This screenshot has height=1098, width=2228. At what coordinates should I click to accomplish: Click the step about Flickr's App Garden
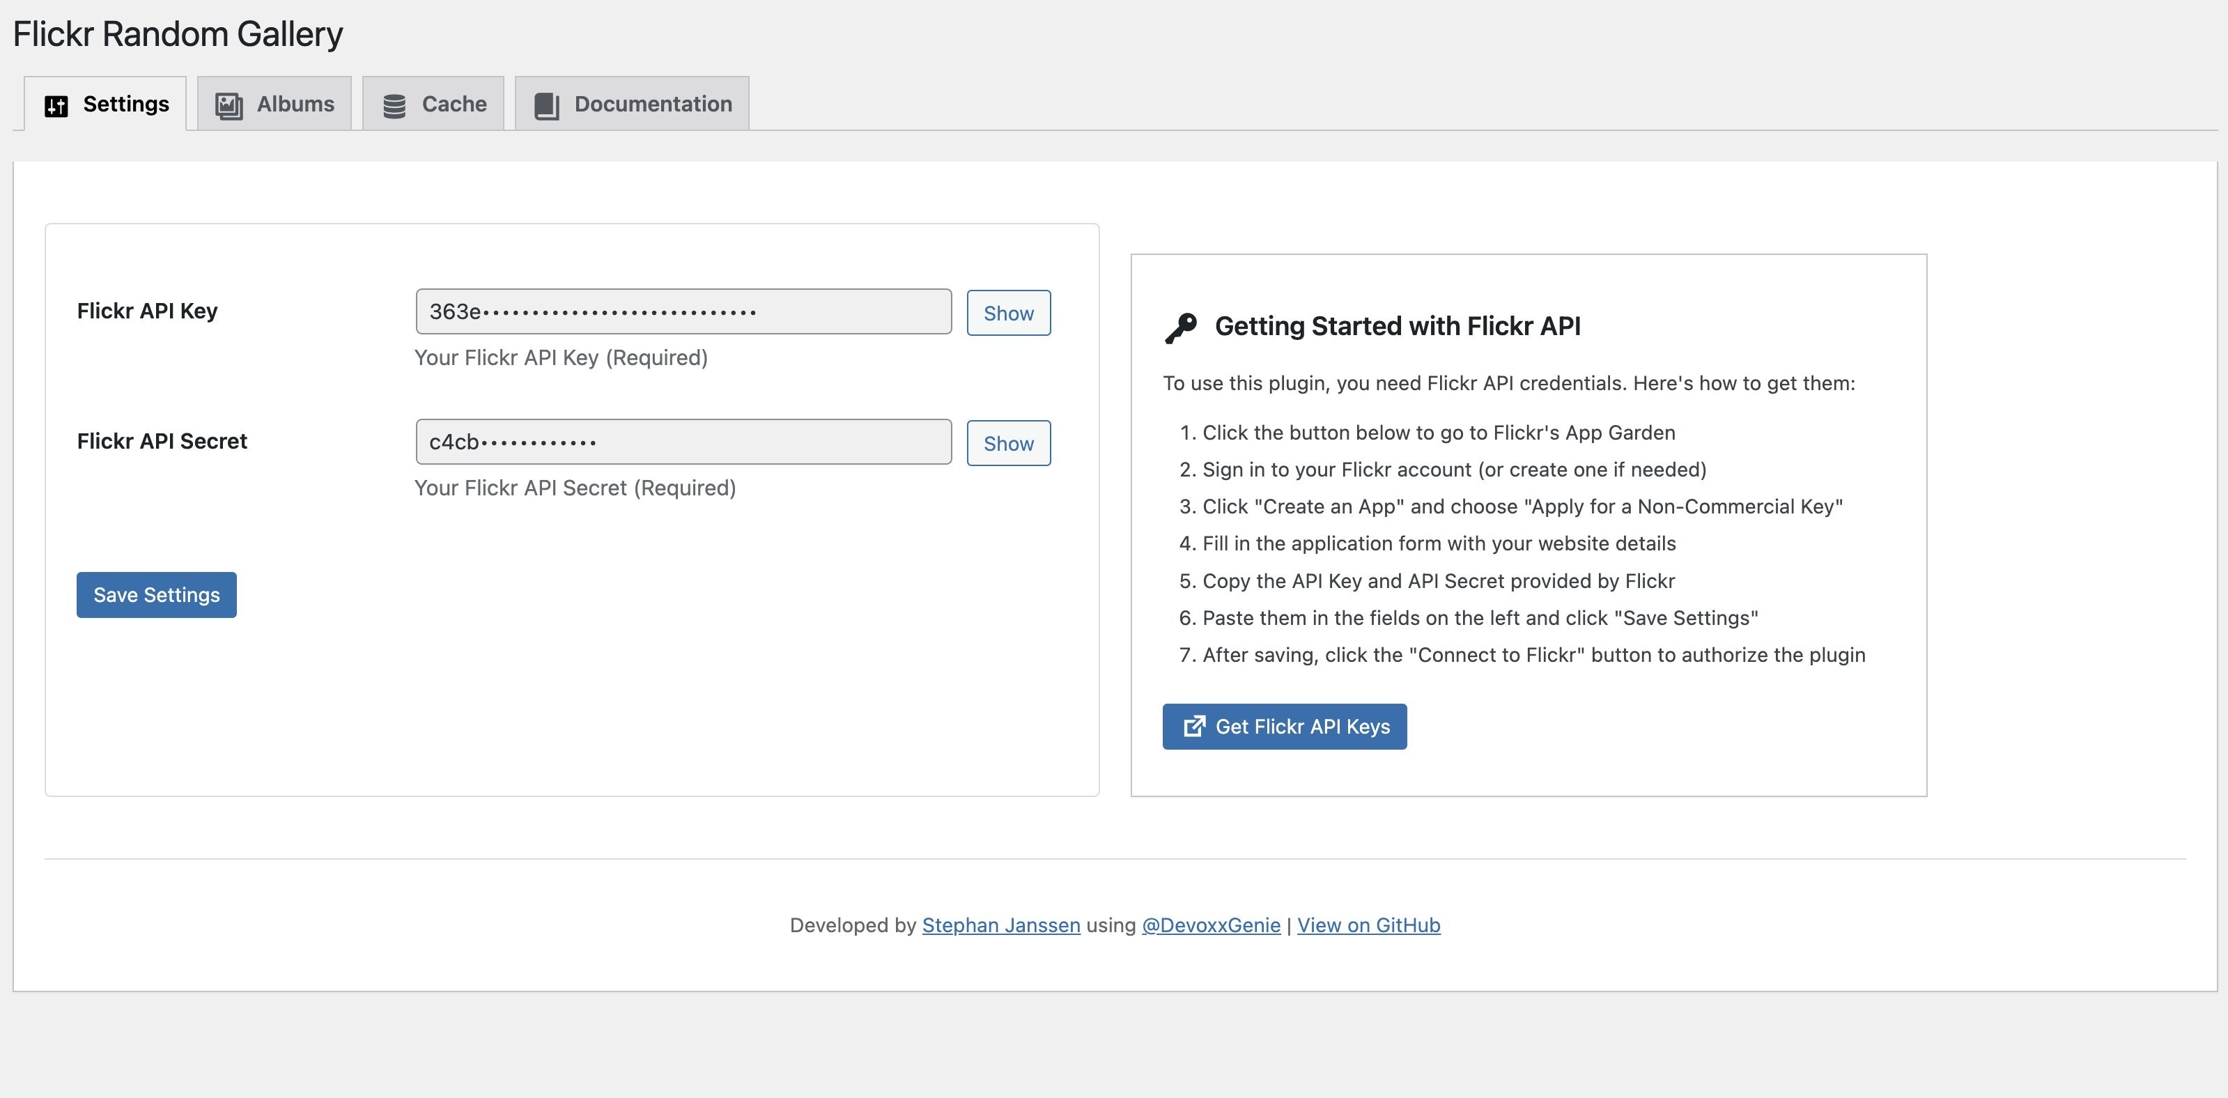point(1439,433)
